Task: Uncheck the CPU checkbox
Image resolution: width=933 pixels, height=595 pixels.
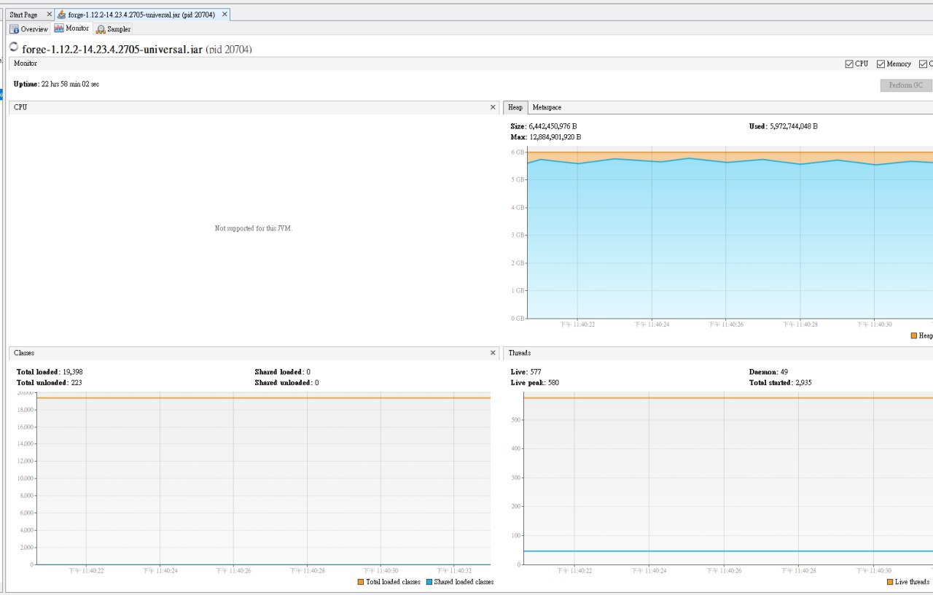Action: (x=848, y=64)
